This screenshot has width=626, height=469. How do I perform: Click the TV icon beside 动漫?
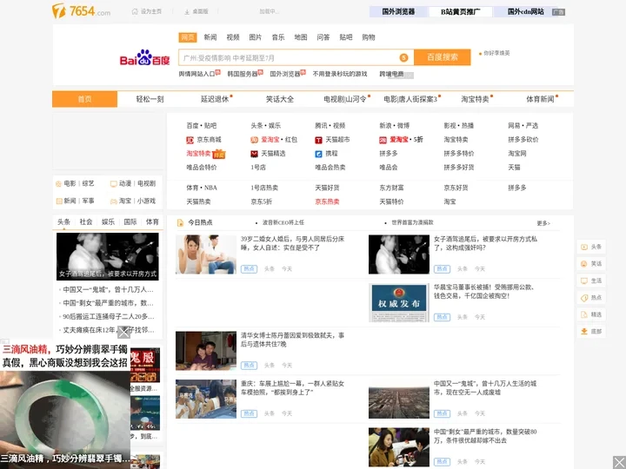114,184
